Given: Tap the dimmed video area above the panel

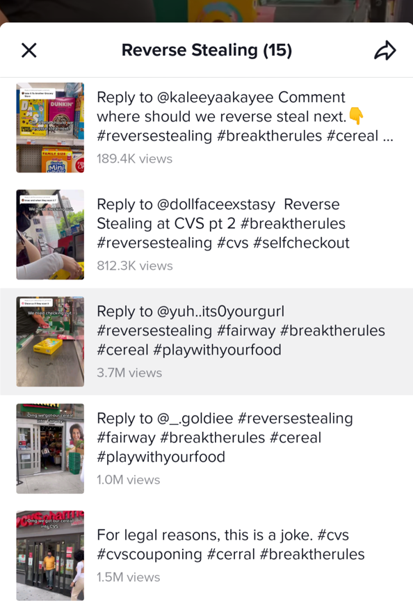Looking at the screenshot, I should [206, 11].
